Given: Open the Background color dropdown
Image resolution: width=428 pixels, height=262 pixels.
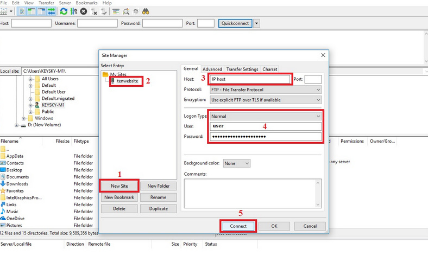Looking at the screenshot, I should tap(237, 163).
